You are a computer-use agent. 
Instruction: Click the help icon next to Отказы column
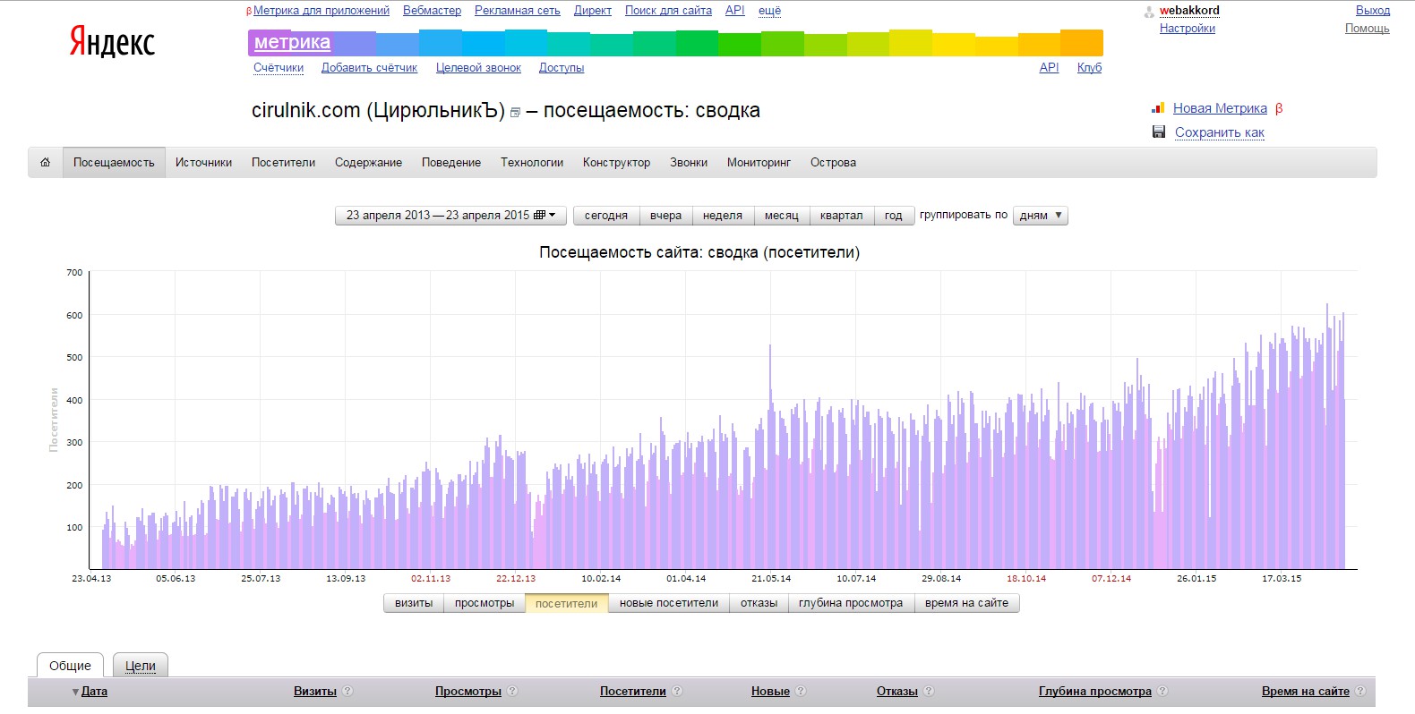(x=929, y=691)
